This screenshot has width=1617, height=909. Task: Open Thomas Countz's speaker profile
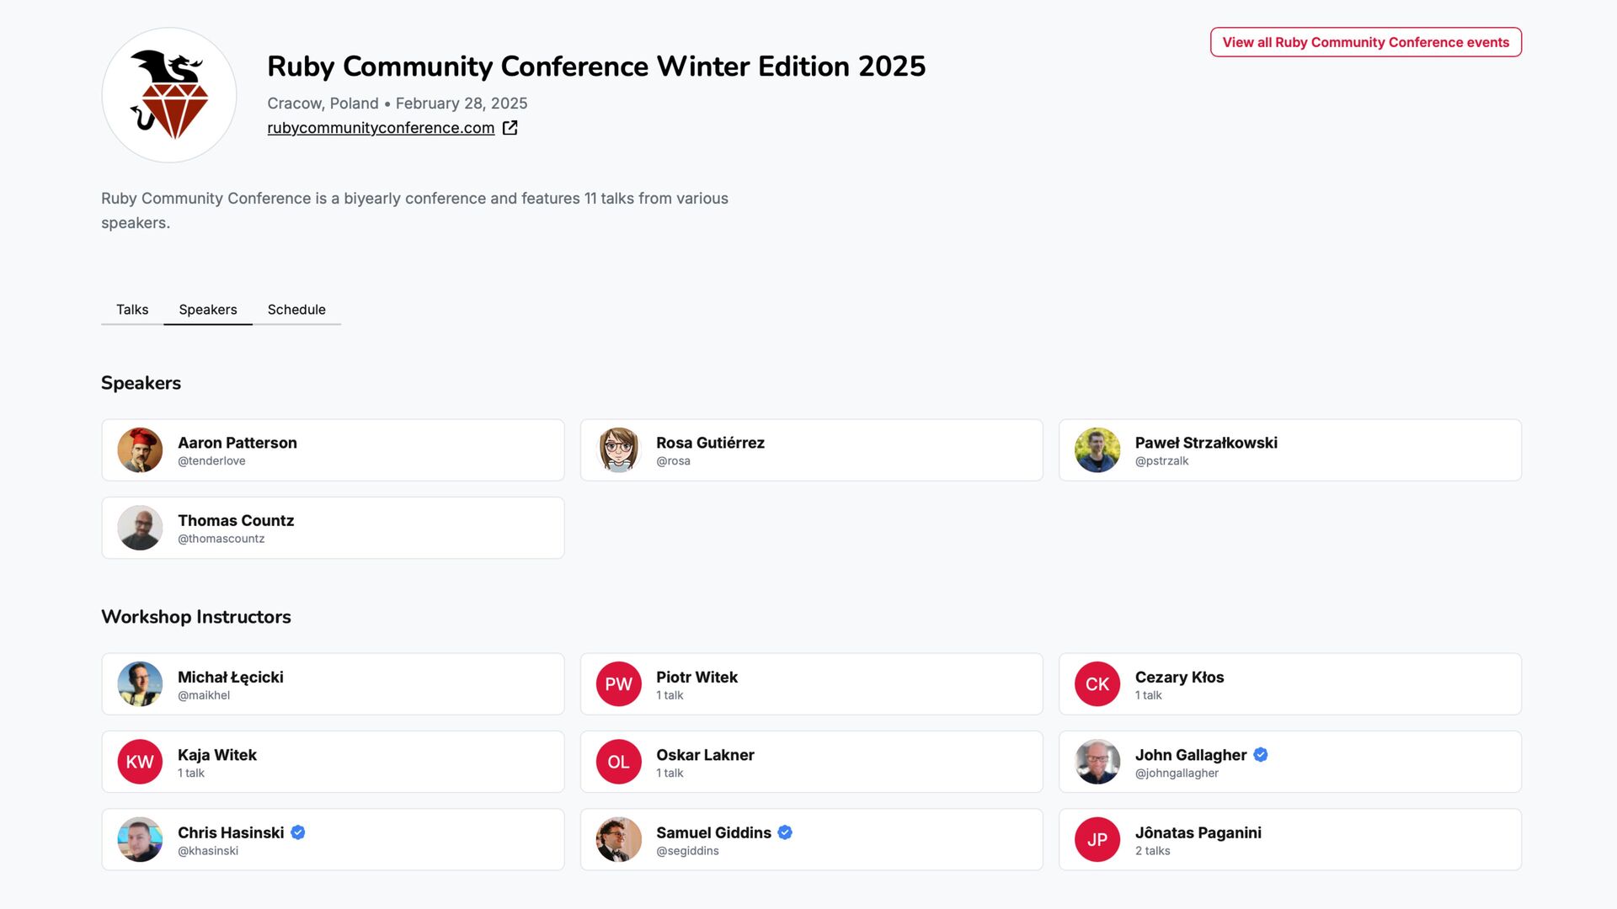[333, 529]
